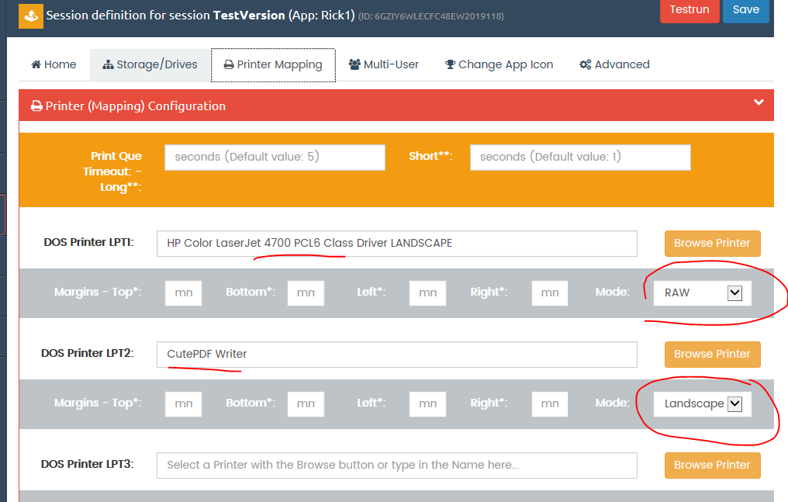Focus the Short timeout seconds field

click(x=580, y=158)
